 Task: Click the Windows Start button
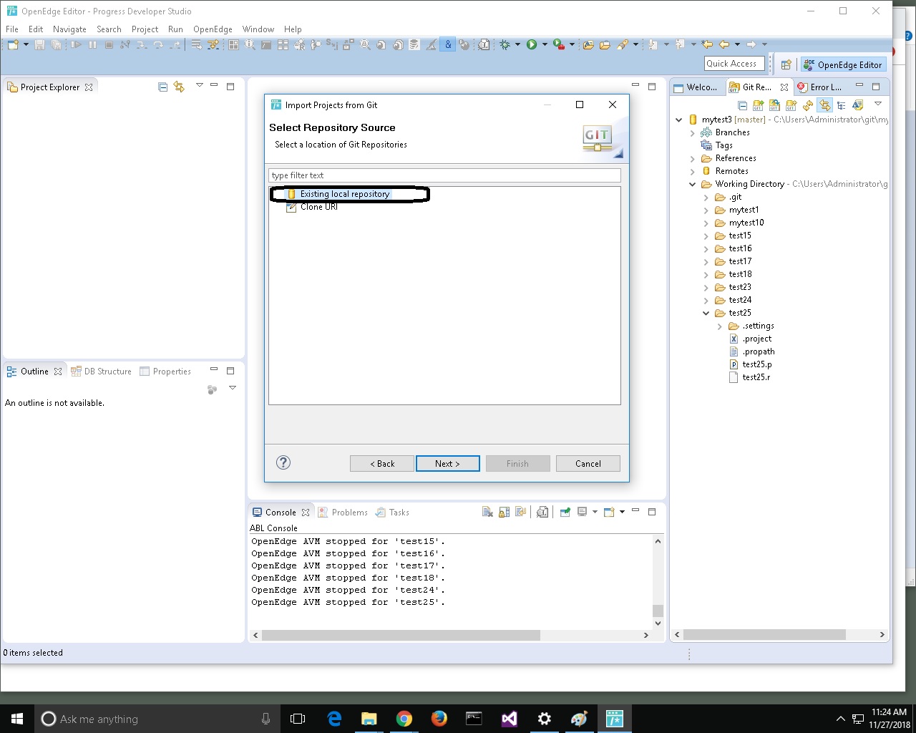(17, 719)
